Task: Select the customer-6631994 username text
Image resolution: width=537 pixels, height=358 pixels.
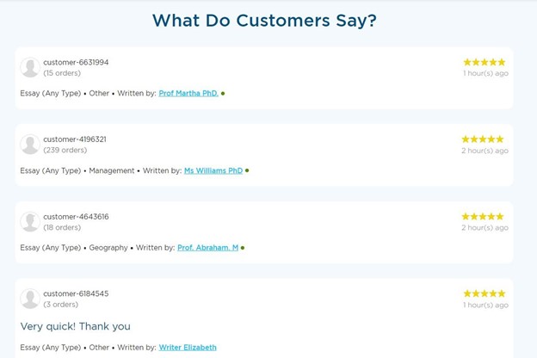Action: pos(76,62)
